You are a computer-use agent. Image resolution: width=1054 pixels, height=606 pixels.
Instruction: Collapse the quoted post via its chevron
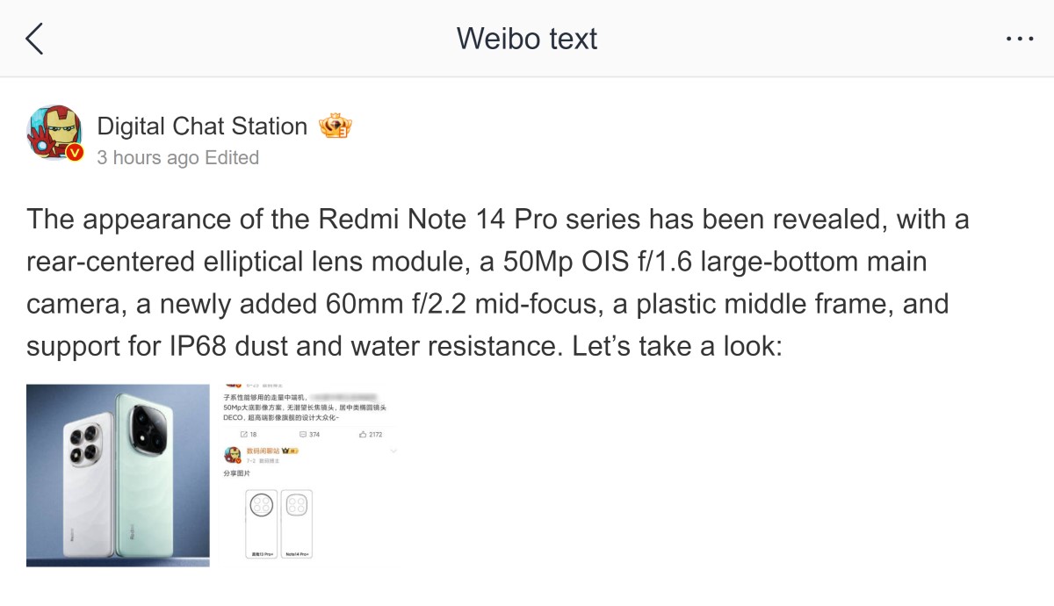(393, 449)
